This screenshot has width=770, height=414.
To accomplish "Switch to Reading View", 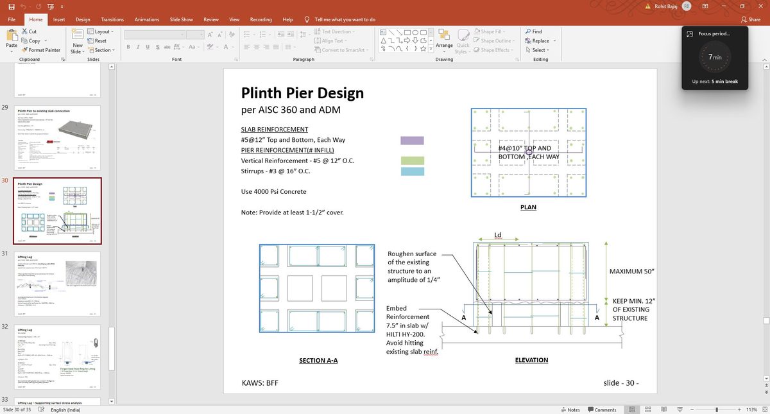I will pyautogui.click(x=663, y=410).
